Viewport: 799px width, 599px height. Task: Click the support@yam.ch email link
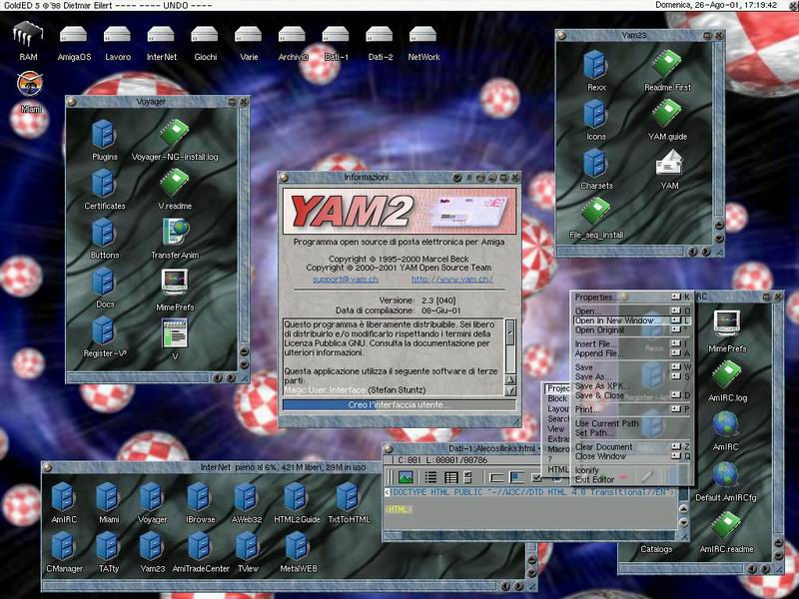coord(345,279)
